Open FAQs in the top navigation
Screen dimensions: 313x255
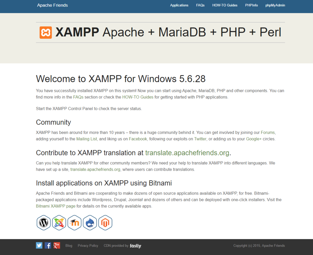click(x=200, y=5)
